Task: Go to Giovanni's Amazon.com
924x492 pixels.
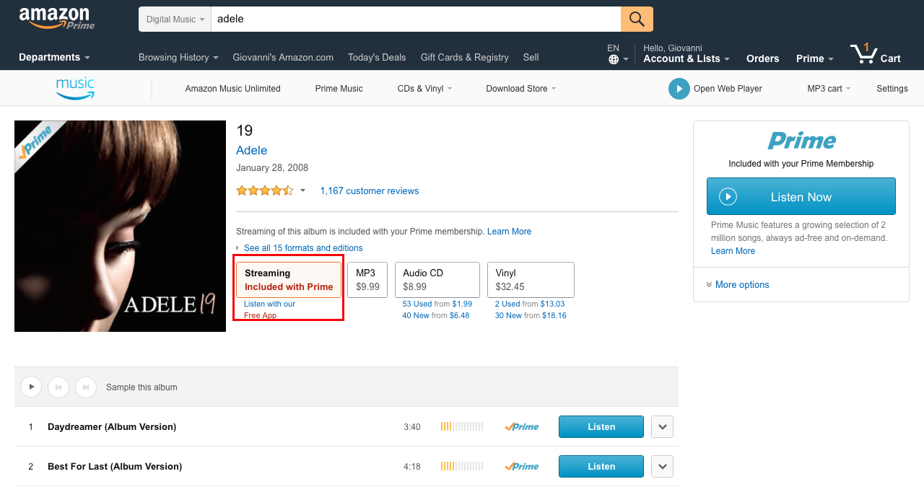Action: point(283,58)
